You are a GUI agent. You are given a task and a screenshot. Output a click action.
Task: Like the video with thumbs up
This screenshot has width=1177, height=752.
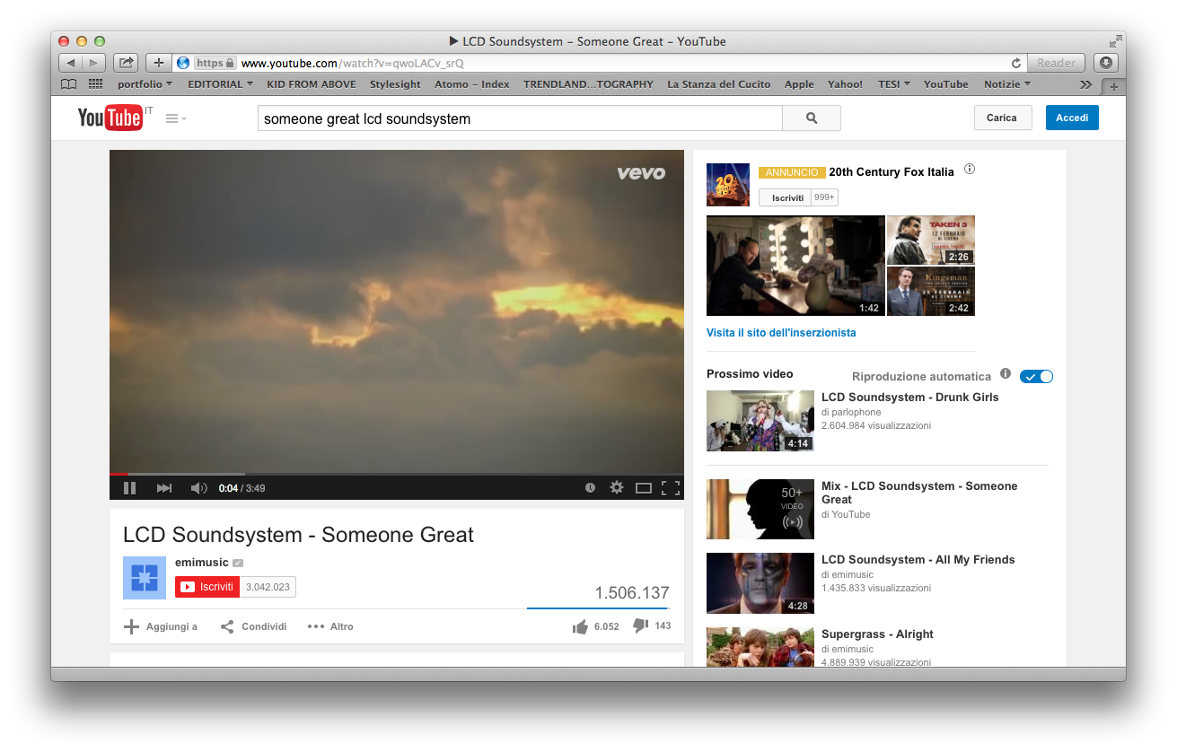580,626
